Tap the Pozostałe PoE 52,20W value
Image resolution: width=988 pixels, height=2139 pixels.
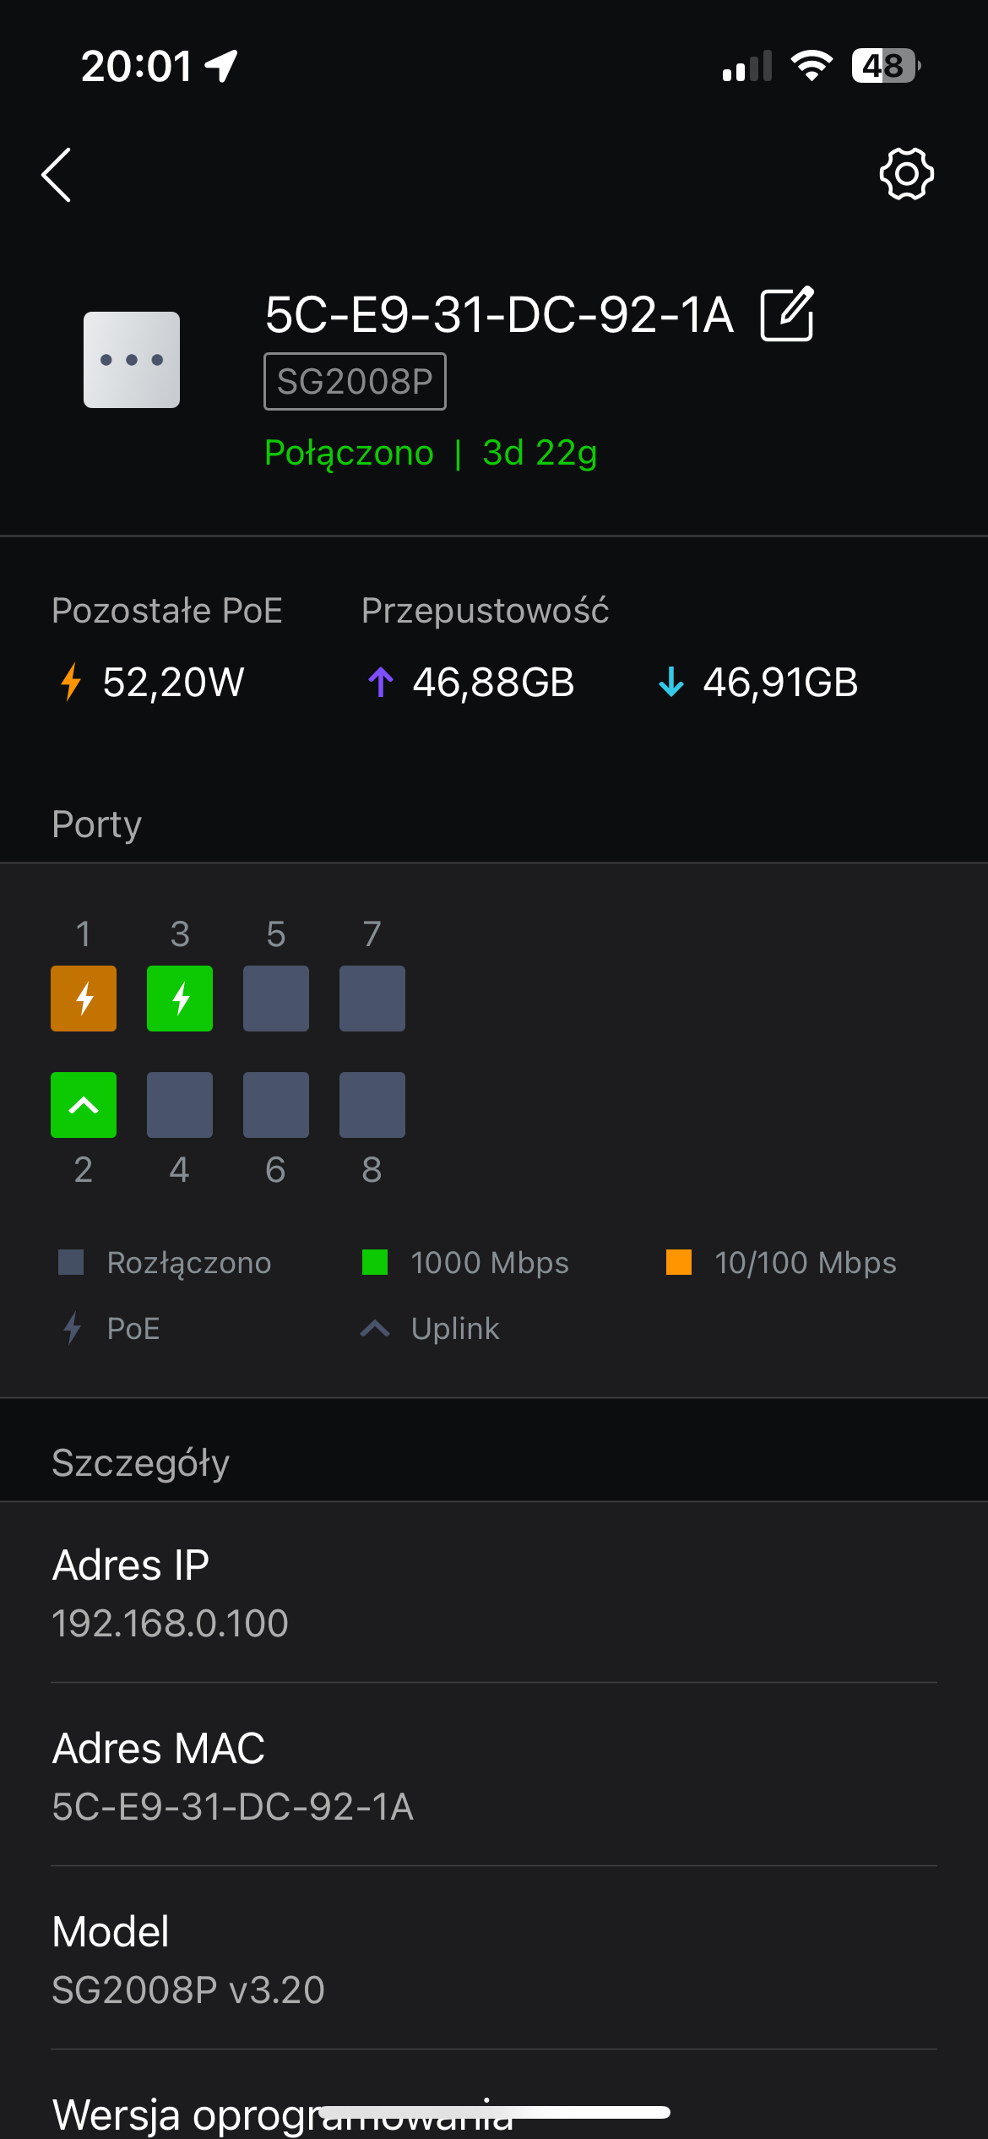click(173, 683)
